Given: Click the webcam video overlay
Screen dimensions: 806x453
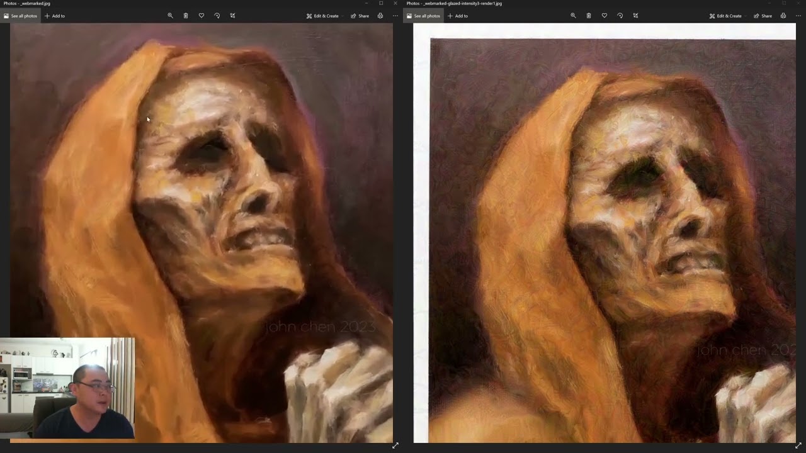Looking at the screenshot, I should tap(67, 388).
